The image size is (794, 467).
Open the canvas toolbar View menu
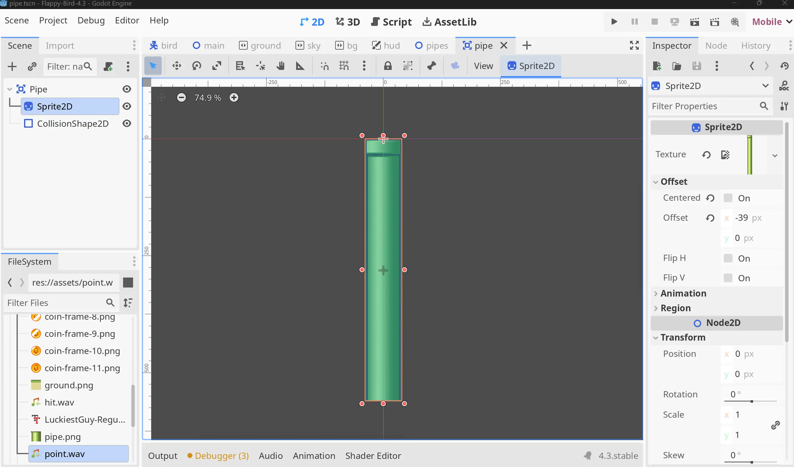pyautogui.click(x=483, y=66)
